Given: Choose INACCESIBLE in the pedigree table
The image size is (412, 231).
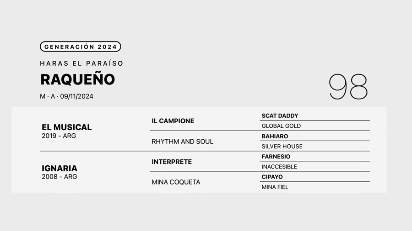Looking at the screenshot, I should pos(279,167).
